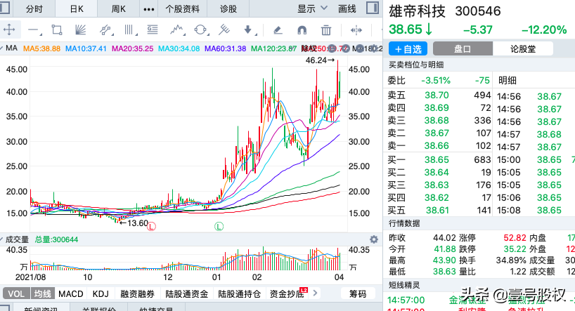Switch indicator to MACD
Image resolution: width=575 pixels, height=311 pixels.
click(x=71, y=293)
